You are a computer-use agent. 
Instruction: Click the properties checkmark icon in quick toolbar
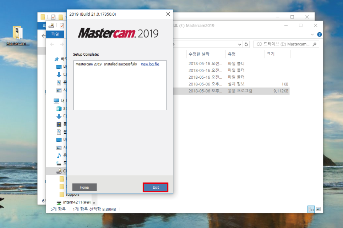tap(62, 26)
